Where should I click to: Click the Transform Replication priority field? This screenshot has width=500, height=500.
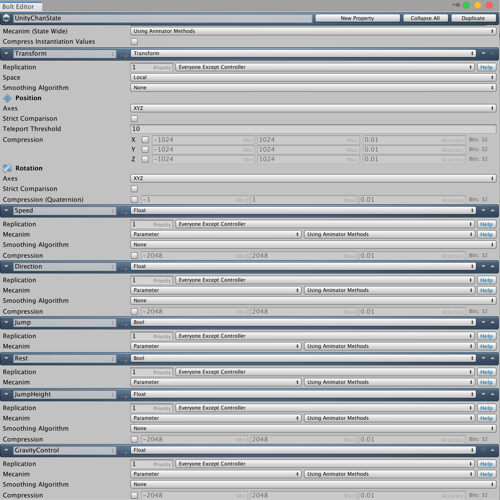pyautogui.click(x=151, y=67)
